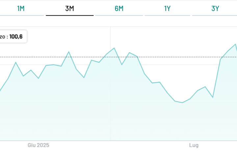Image resolution: width=237 pixels, height=158 pixels.
Task: Select the highest peak at the chart's right edge
Action: (235, 44)
